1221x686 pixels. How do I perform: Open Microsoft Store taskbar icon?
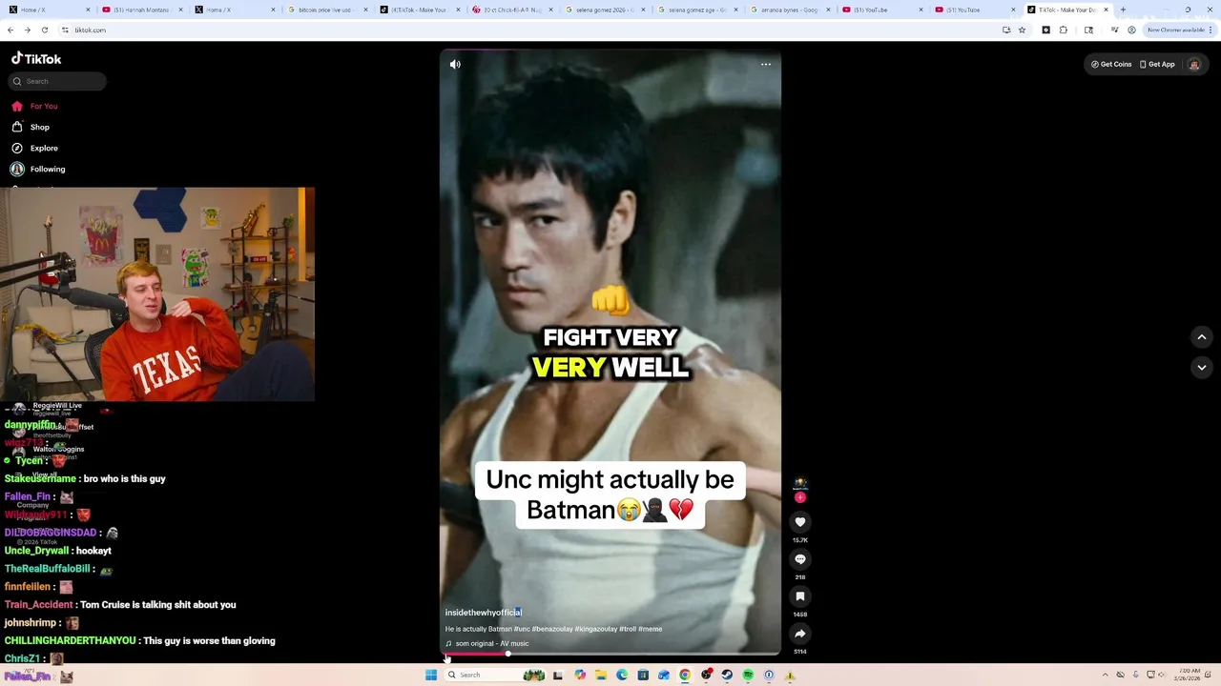[x=643, y=675]
